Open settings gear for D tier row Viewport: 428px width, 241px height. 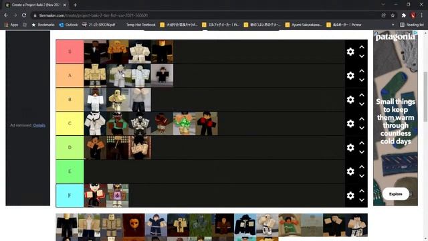click(350, 147)
